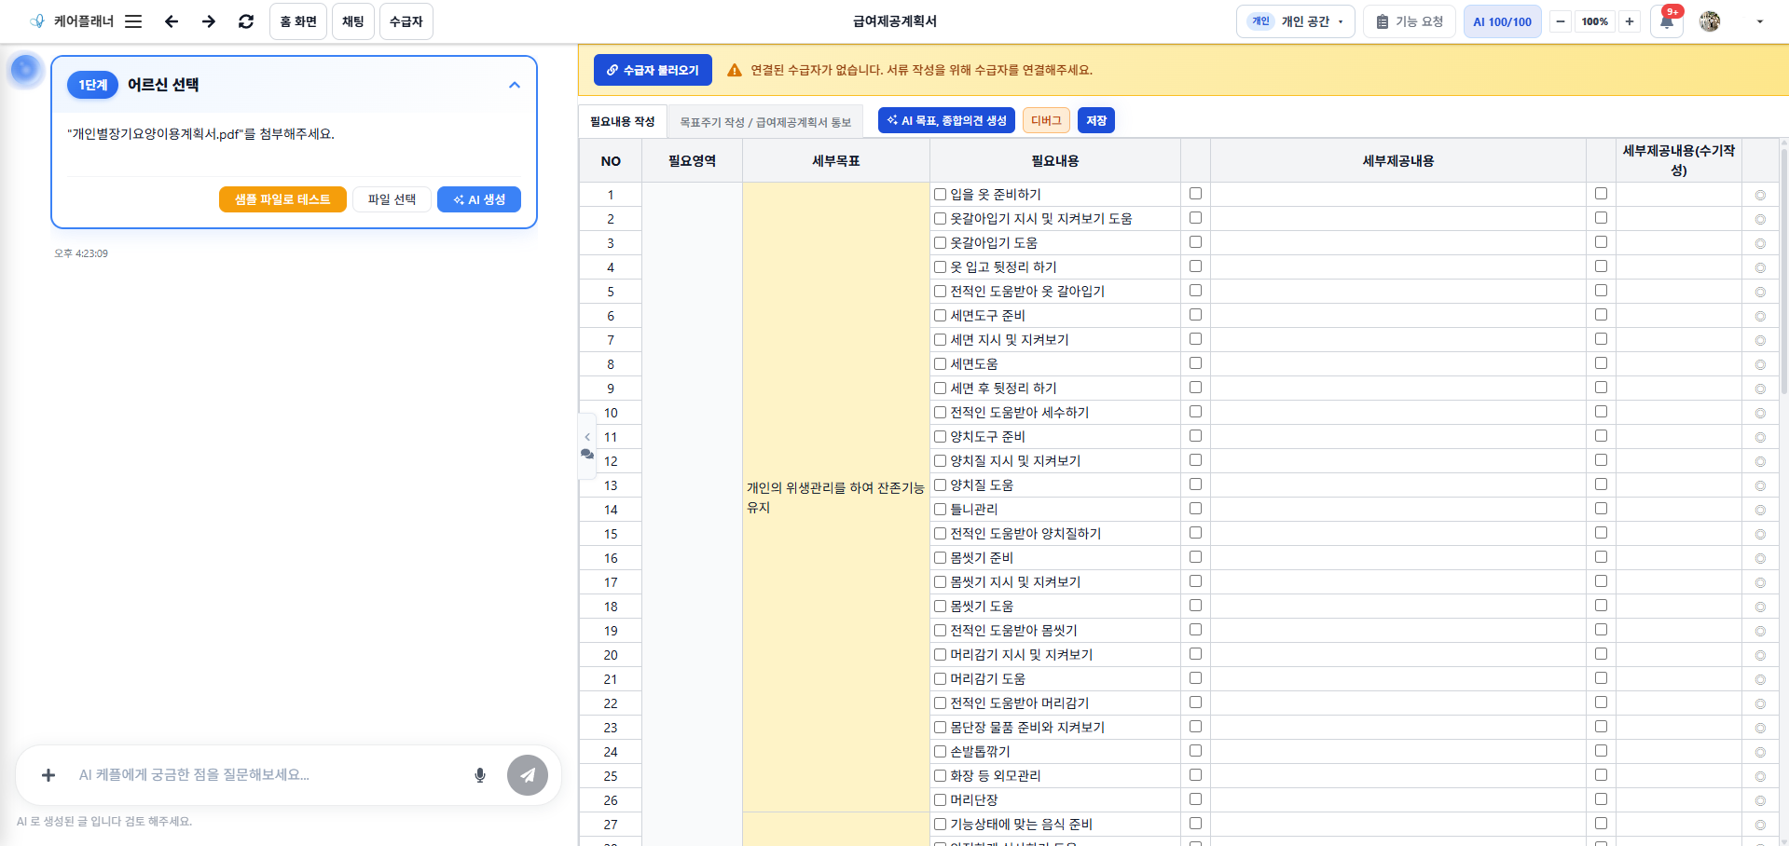Viewport: 1789px width, 846px height.
Task: Check the 입을 옷 준비하기 checkbox
Action: [x=941, y=195]
